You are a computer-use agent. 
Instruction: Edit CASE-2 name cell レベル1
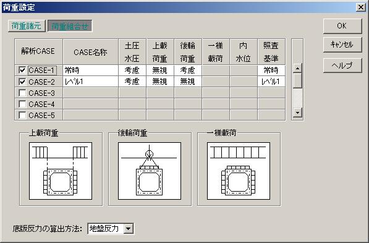(90, 82)
